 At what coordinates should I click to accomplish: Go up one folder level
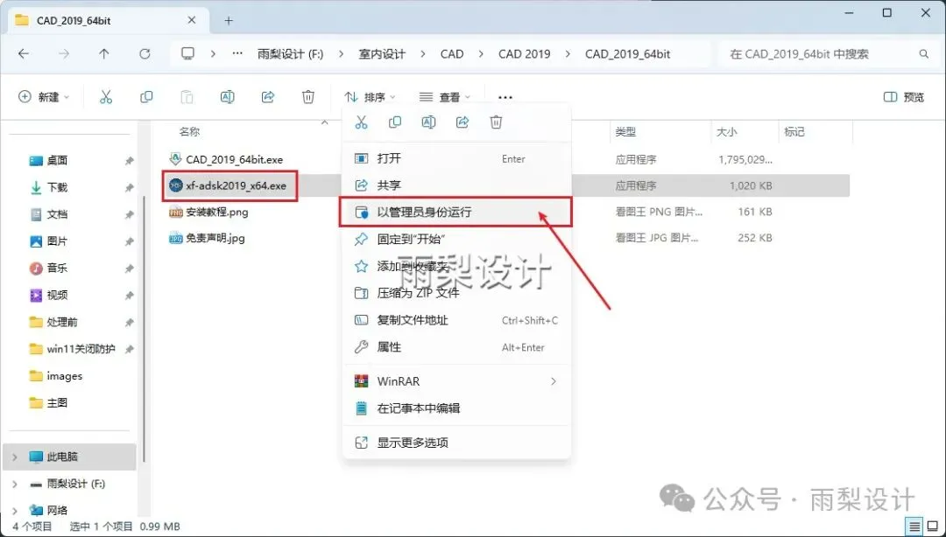(103, 53)
